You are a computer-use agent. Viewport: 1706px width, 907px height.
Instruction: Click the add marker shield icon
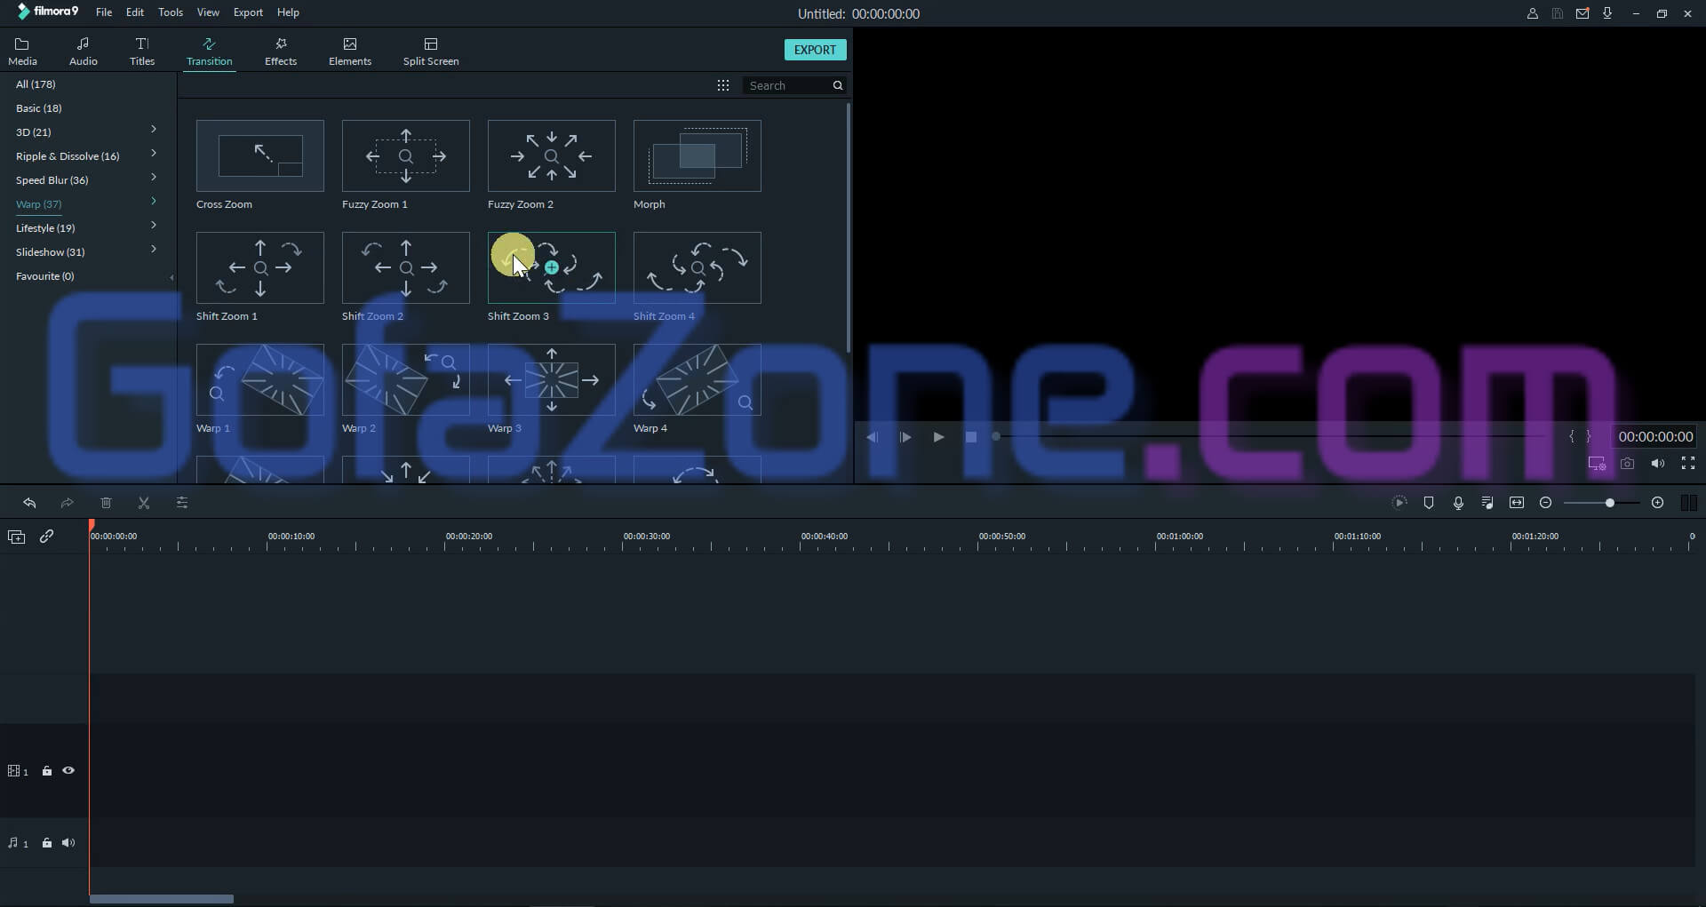[1429, 503]
